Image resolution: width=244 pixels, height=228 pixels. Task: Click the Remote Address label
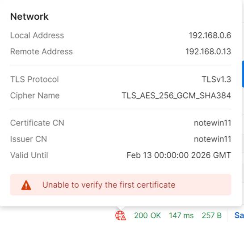tap(42, 52)
